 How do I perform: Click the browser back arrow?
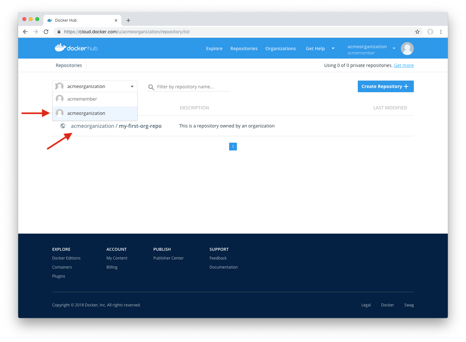tap(25, 32)
